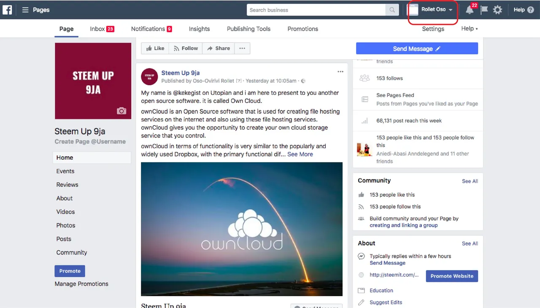The width and height of the screenshot is (540, 308).
Task: Click the camera icon on page photo
Action: (x=121, y=111)
